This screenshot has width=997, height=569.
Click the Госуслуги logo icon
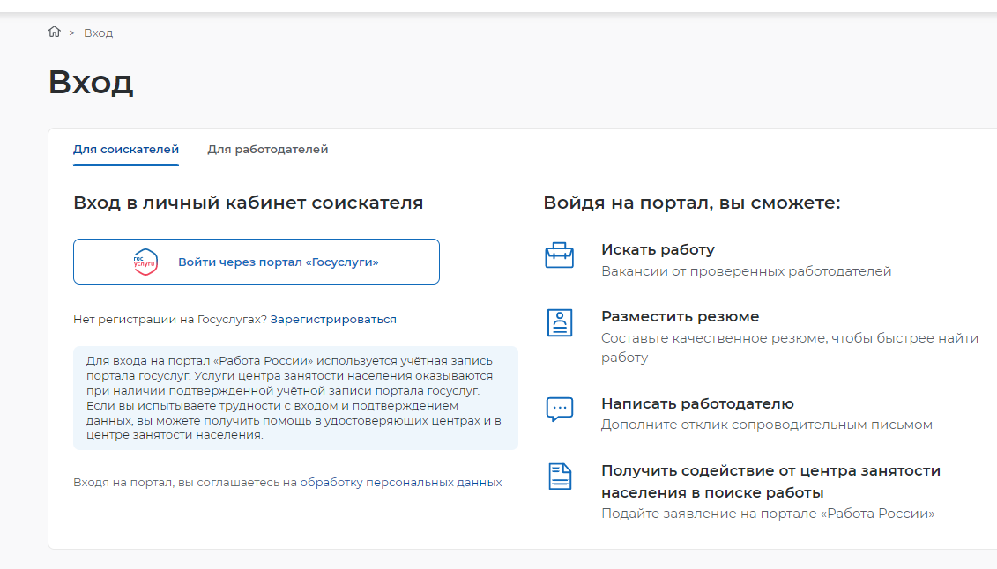pyautogui.click(x=145, y=262)
